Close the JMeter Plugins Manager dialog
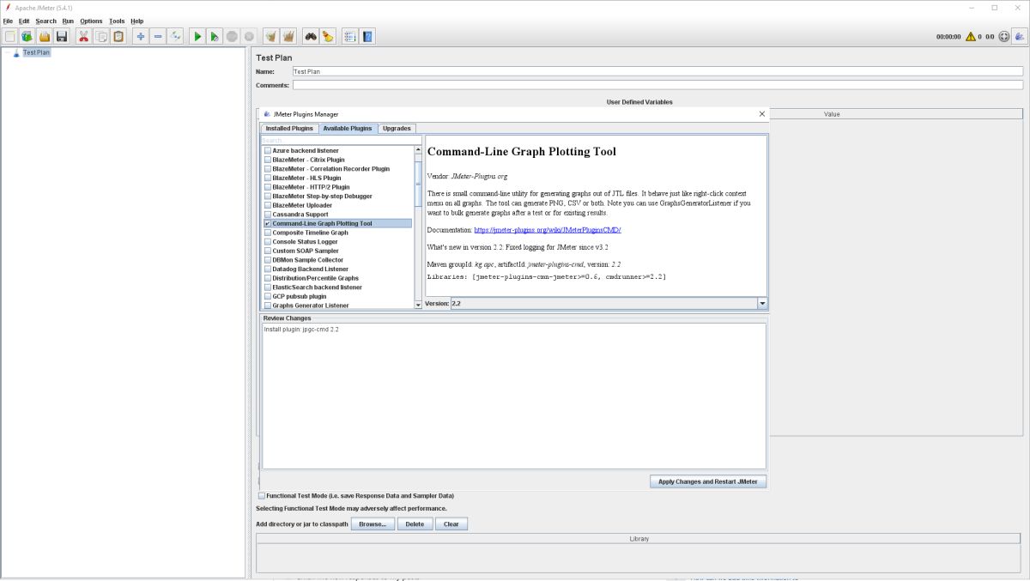The width and height of the screenshot is (1030, 581). click(x=761, y=113)
